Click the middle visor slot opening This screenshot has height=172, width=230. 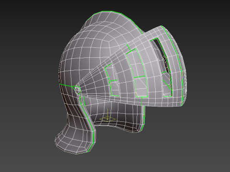pyautogui.click(x=137, y=73)
